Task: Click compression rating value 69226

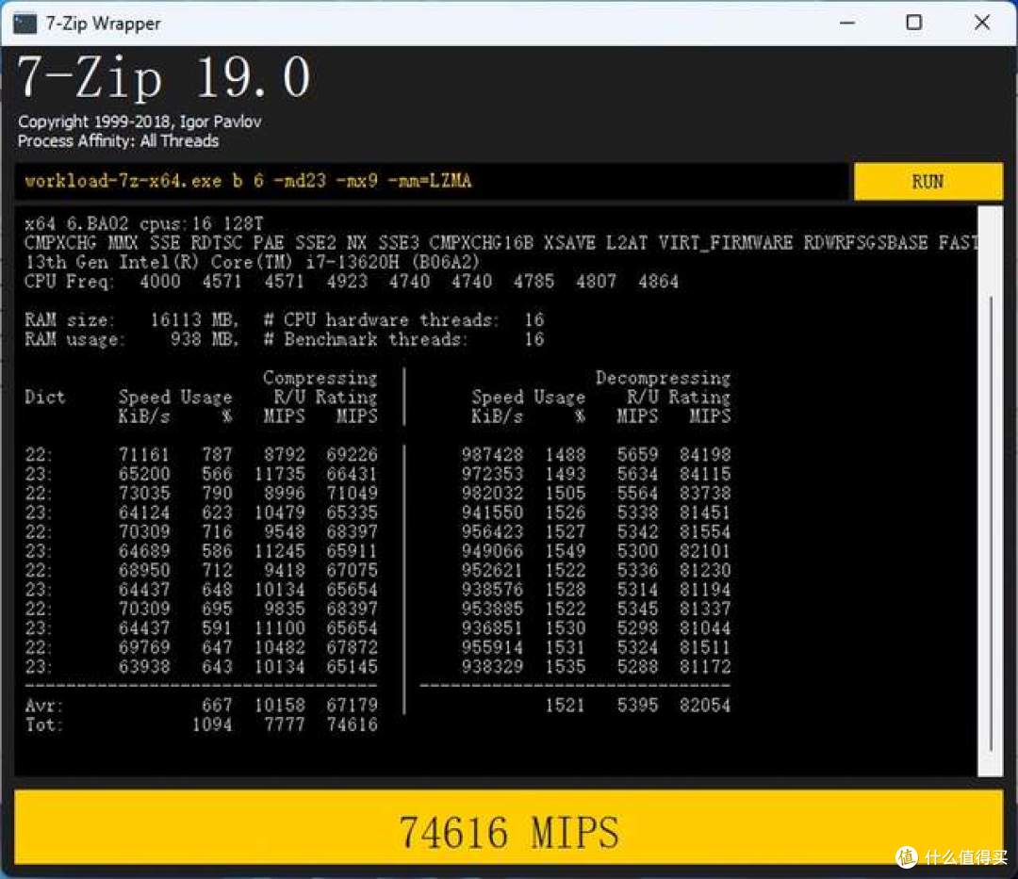Action: coord(352,455)
